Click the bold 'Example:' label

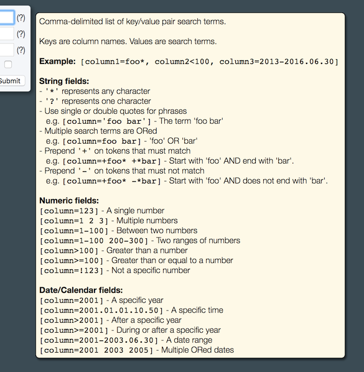click(x=57, y=62)
